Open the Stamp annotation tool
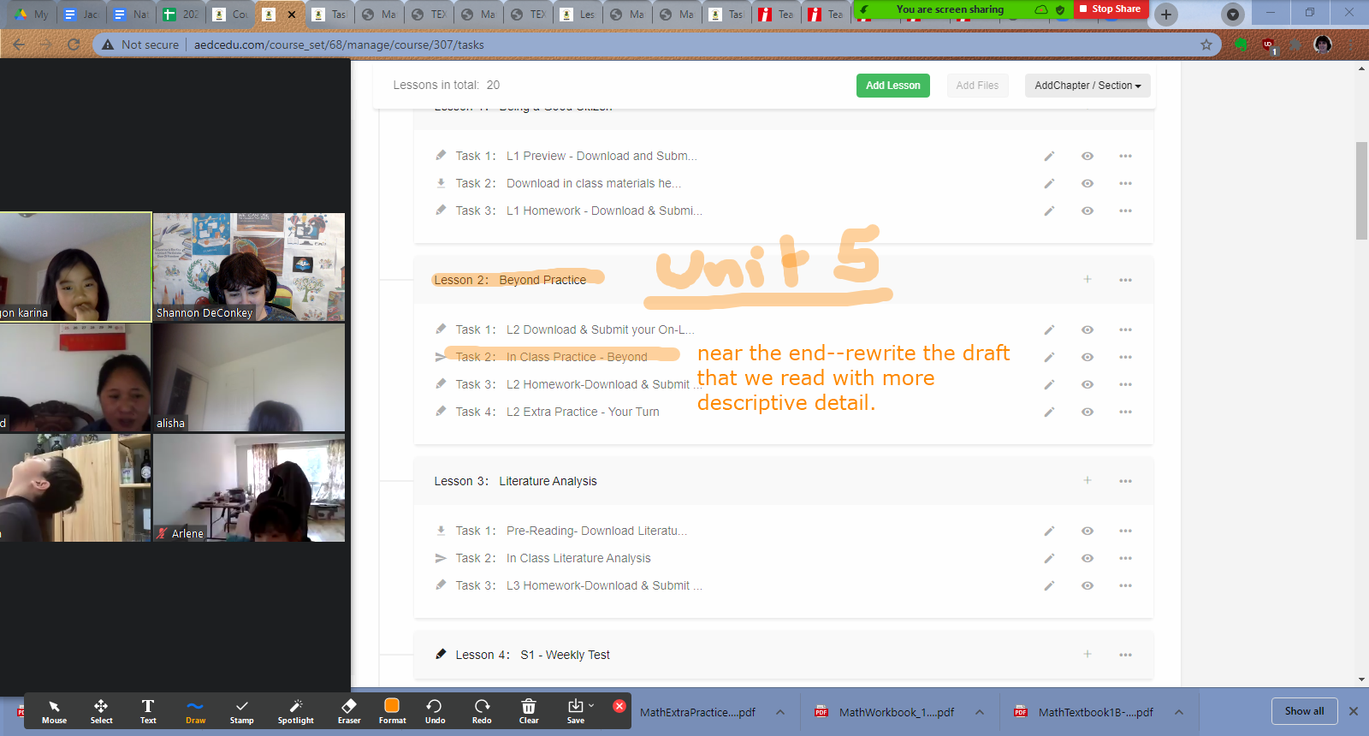 242,711
